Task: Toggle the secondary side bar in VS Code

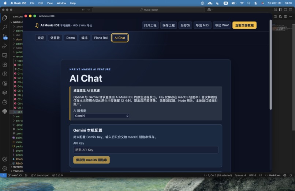Action: (291, 10)
